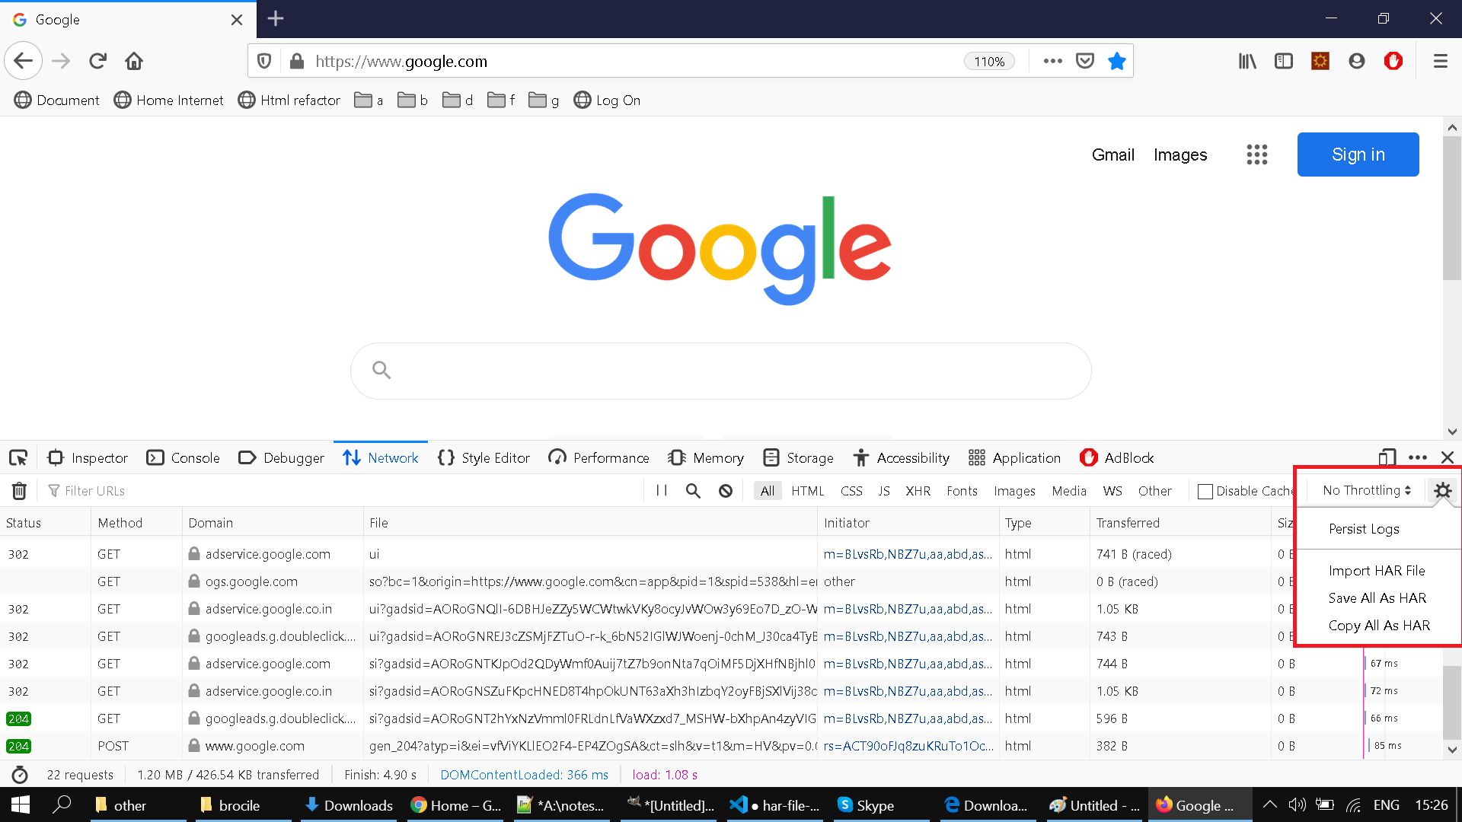Reload the page with the refresh icon
The width and height of the screenshot is (1462, 822).
(x=97, y=61)
